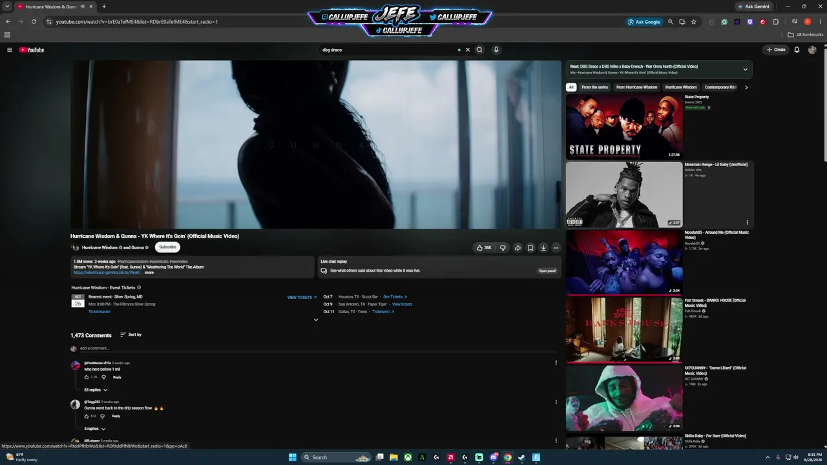Expand 4 replies on Gunna comment

pyautogui.click(x=94, y=429)
